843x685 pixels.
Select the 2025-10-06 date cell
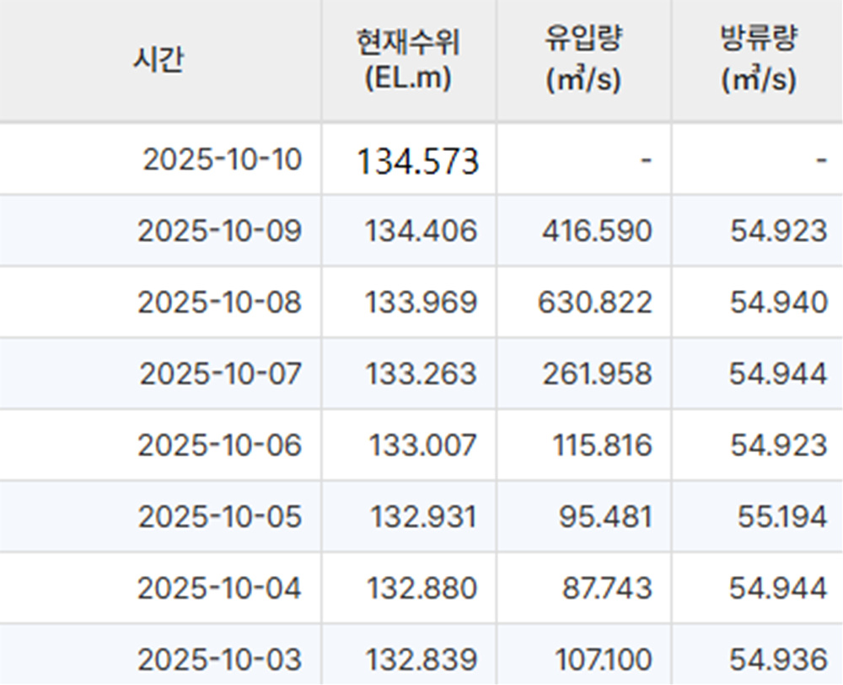[219, 445]
